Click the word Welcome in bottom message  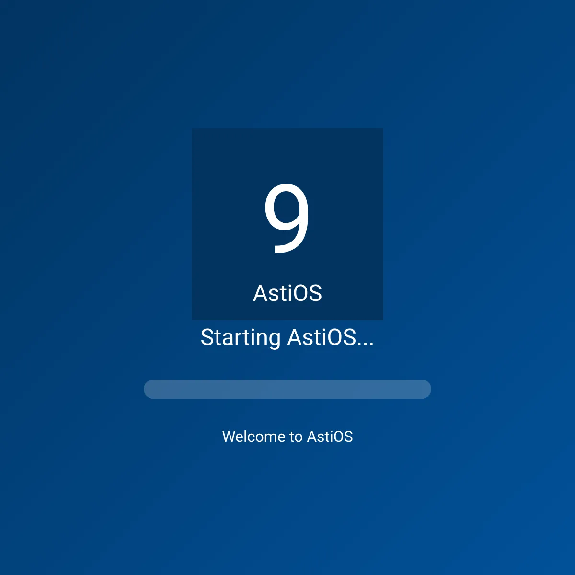tap(253, 437)
